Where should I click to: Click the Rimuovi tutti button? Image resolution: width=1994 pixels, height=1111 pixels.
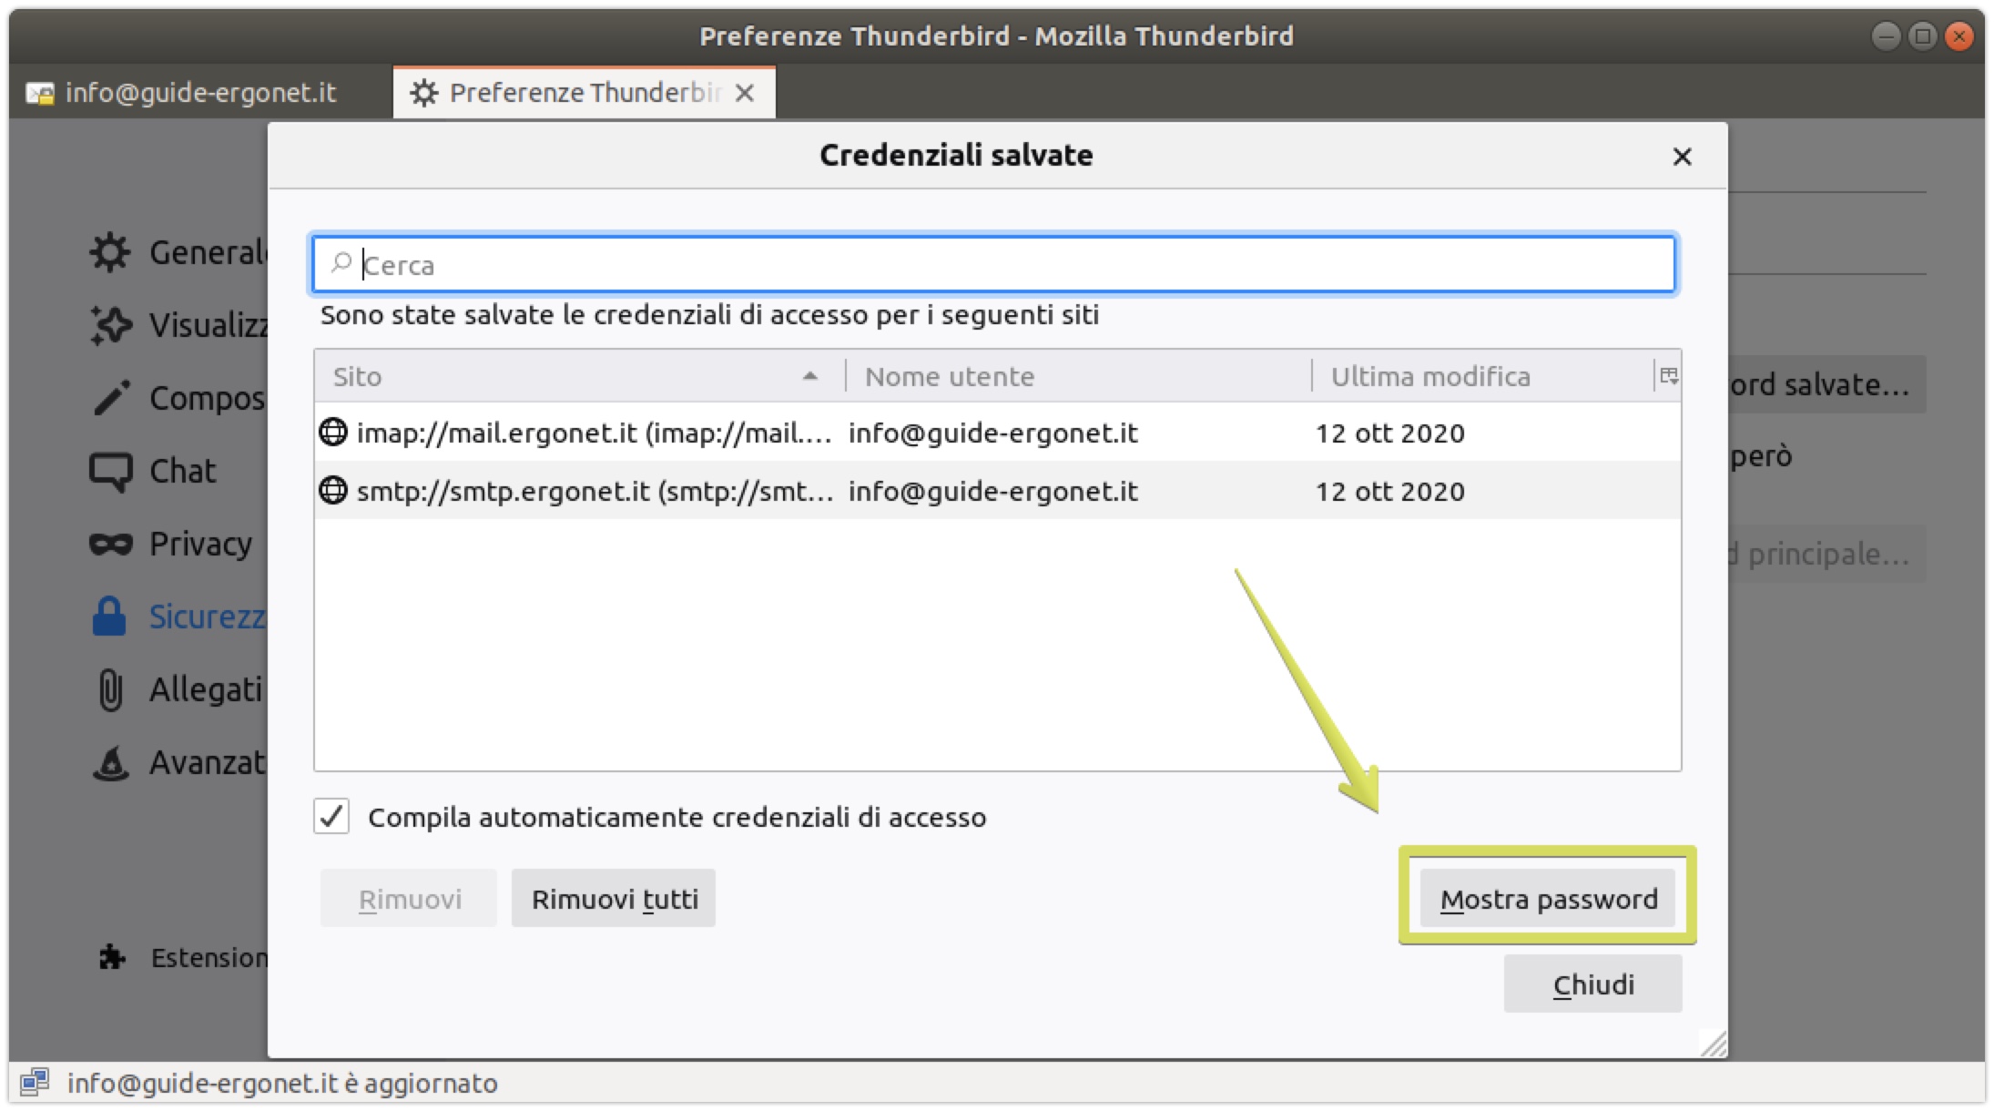(614, 899)
